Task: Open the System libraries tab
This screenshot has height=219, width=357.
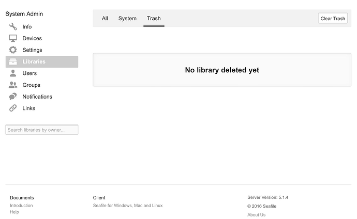Action: (127, 19)
